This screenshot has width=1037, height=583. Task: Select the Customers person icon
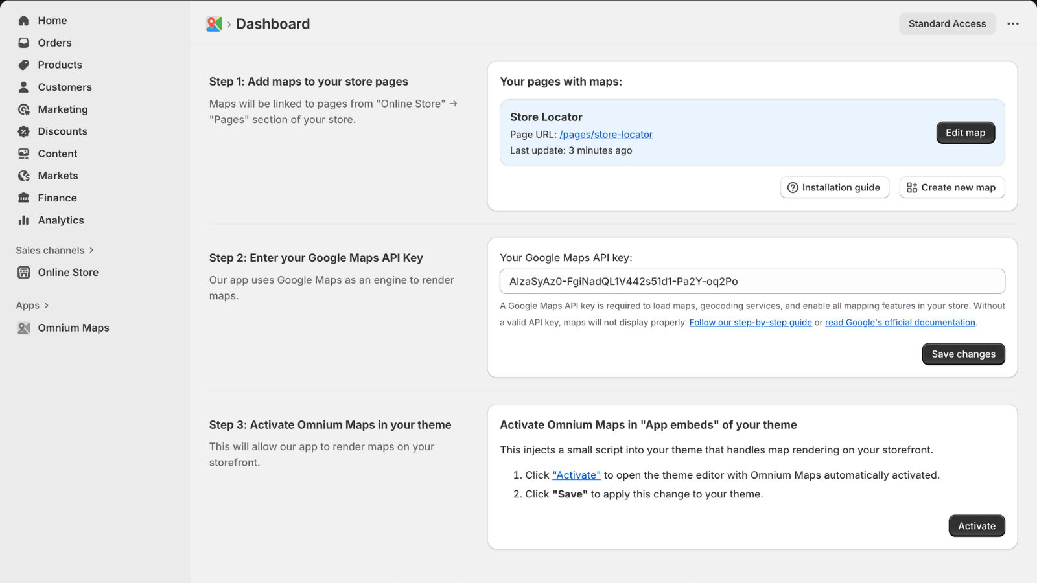(x=24, y=87)
